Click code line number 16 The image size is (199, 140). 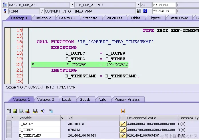coord(19,42)
